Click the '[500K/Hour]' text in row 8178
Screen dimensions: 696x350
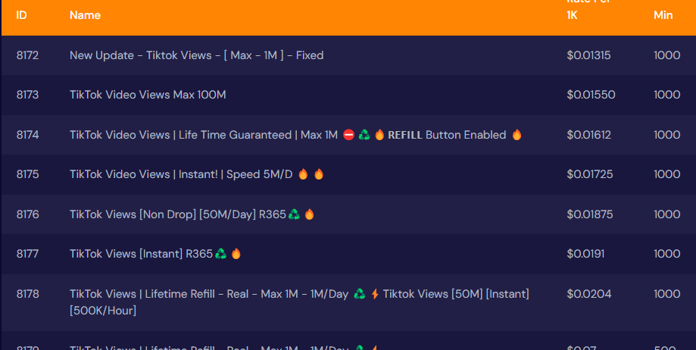103,311
